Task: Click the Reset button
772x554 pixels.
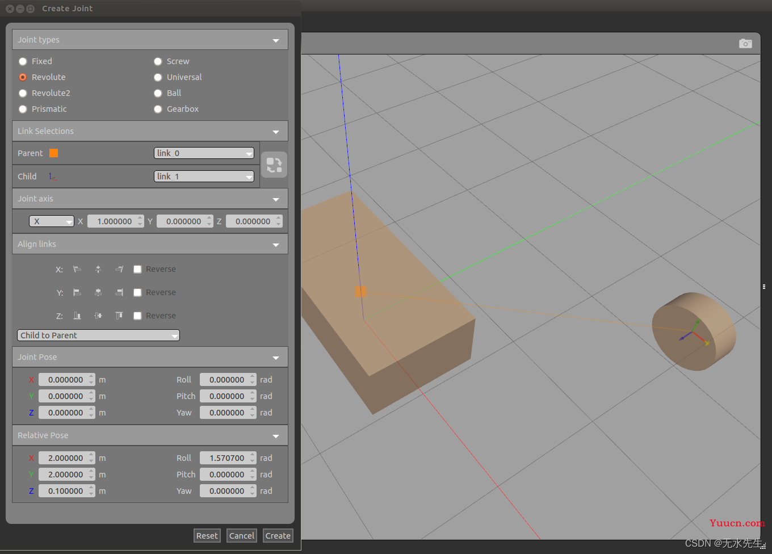Action: point(207,536)
